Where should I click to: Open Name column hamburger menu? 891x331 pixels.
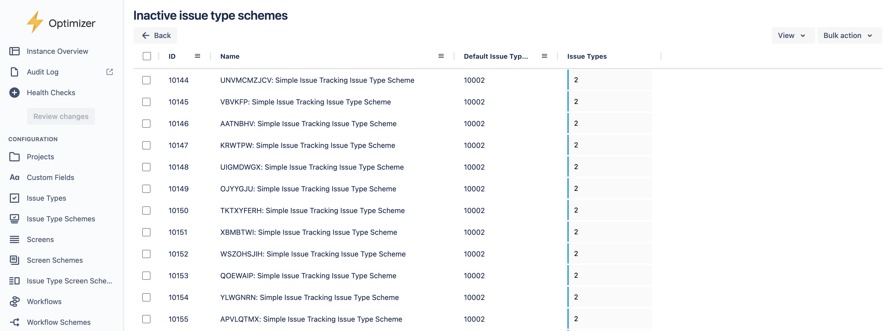click(x=441, y=56)
